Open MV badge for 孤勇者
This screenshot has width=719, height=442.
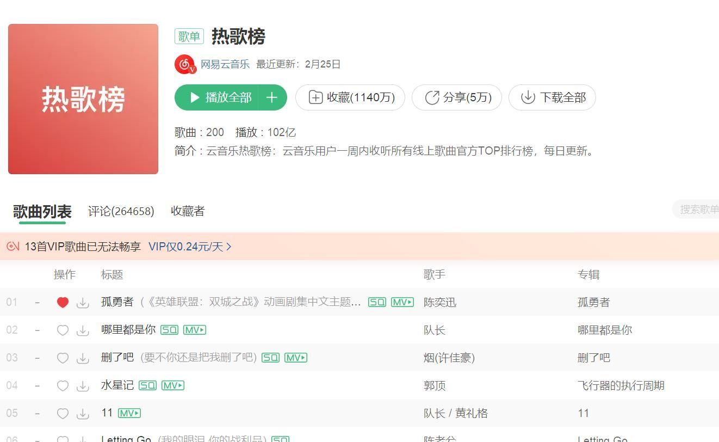pos(402,302)
